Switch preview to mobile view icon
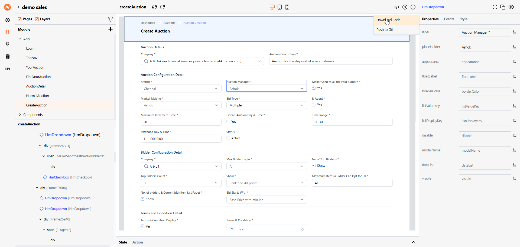 (287, 7)
